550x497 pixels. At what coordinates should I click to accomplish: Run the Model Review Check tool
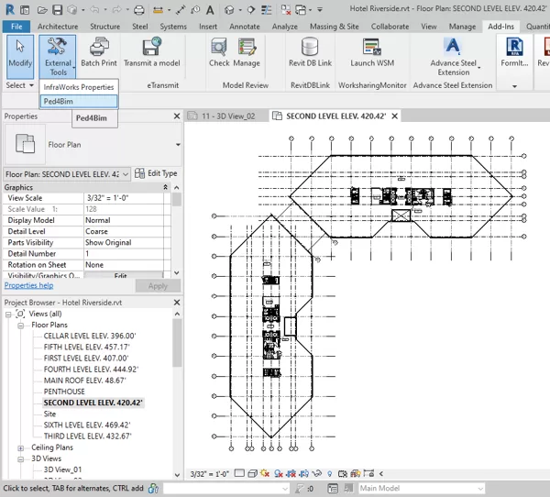(219, 52)
